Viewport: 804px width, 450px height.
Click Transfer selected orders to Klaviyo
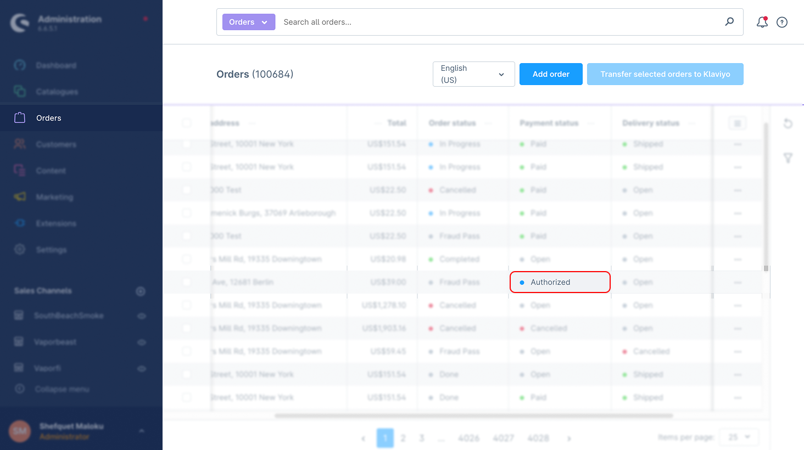click(x=665, y=74)
